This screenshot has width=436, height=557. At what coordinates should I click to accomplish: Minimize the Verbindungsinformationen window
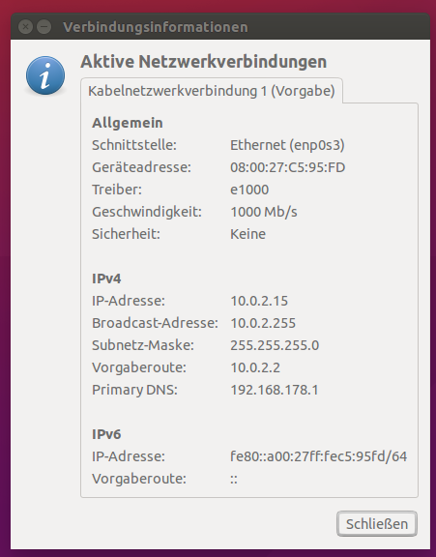[x=44, y=27]
